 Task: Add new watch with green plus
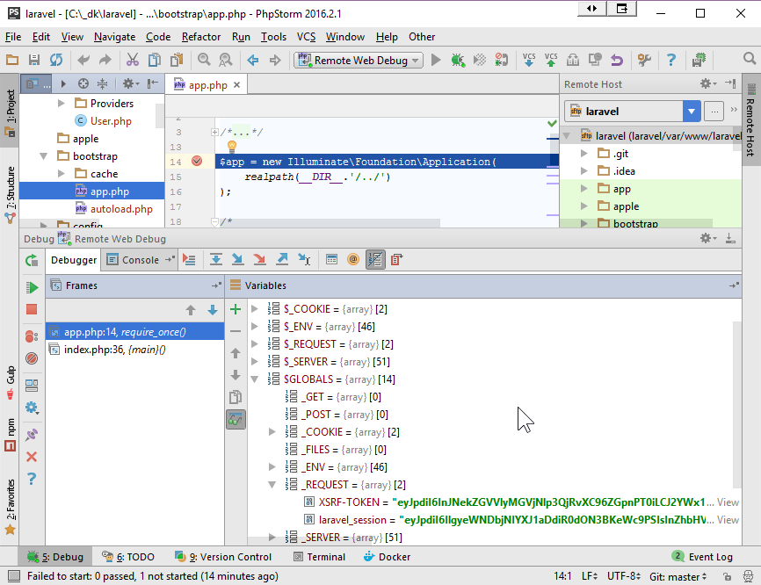click(235, 309)
